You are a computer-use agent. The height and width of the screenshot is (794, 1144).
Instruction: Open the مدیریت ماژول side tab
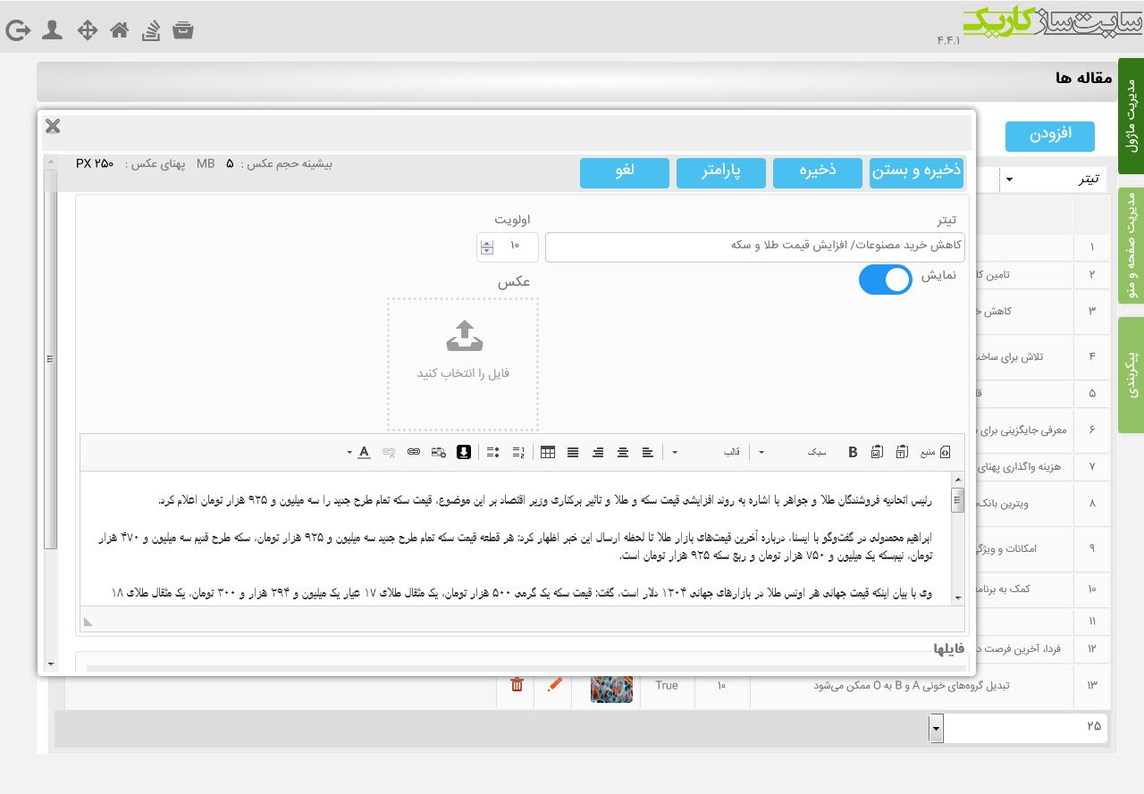1131,116
